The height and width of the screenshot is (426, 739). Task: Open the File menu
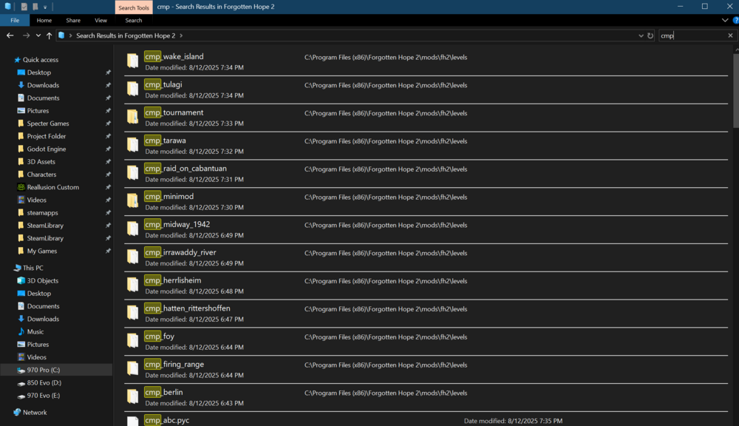tap(14, 20)
